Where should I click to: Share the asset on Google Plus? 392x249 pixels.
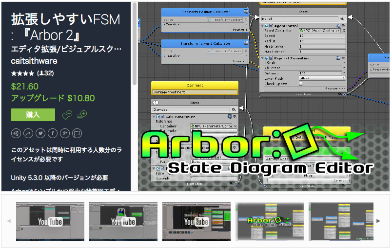[x=65, y=133]
